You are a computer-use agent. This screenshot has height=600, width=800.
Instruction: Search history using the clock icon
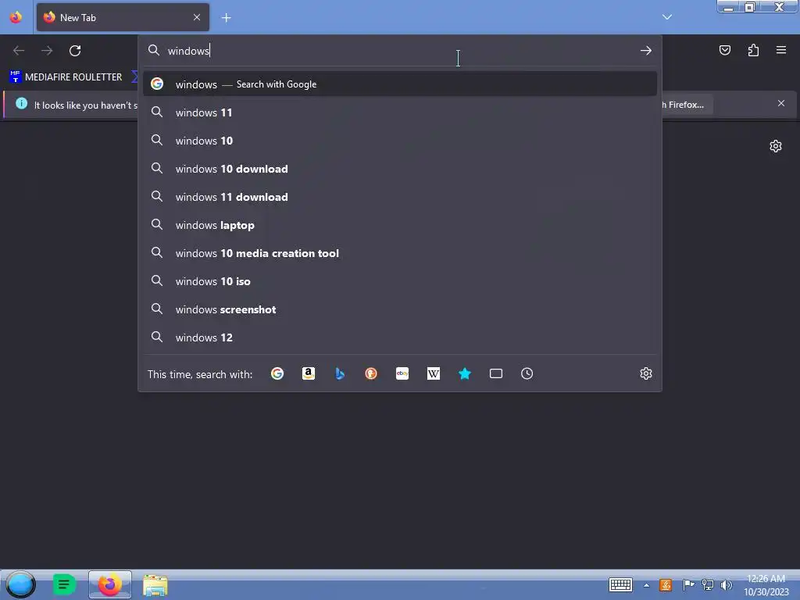click(527, 373)
